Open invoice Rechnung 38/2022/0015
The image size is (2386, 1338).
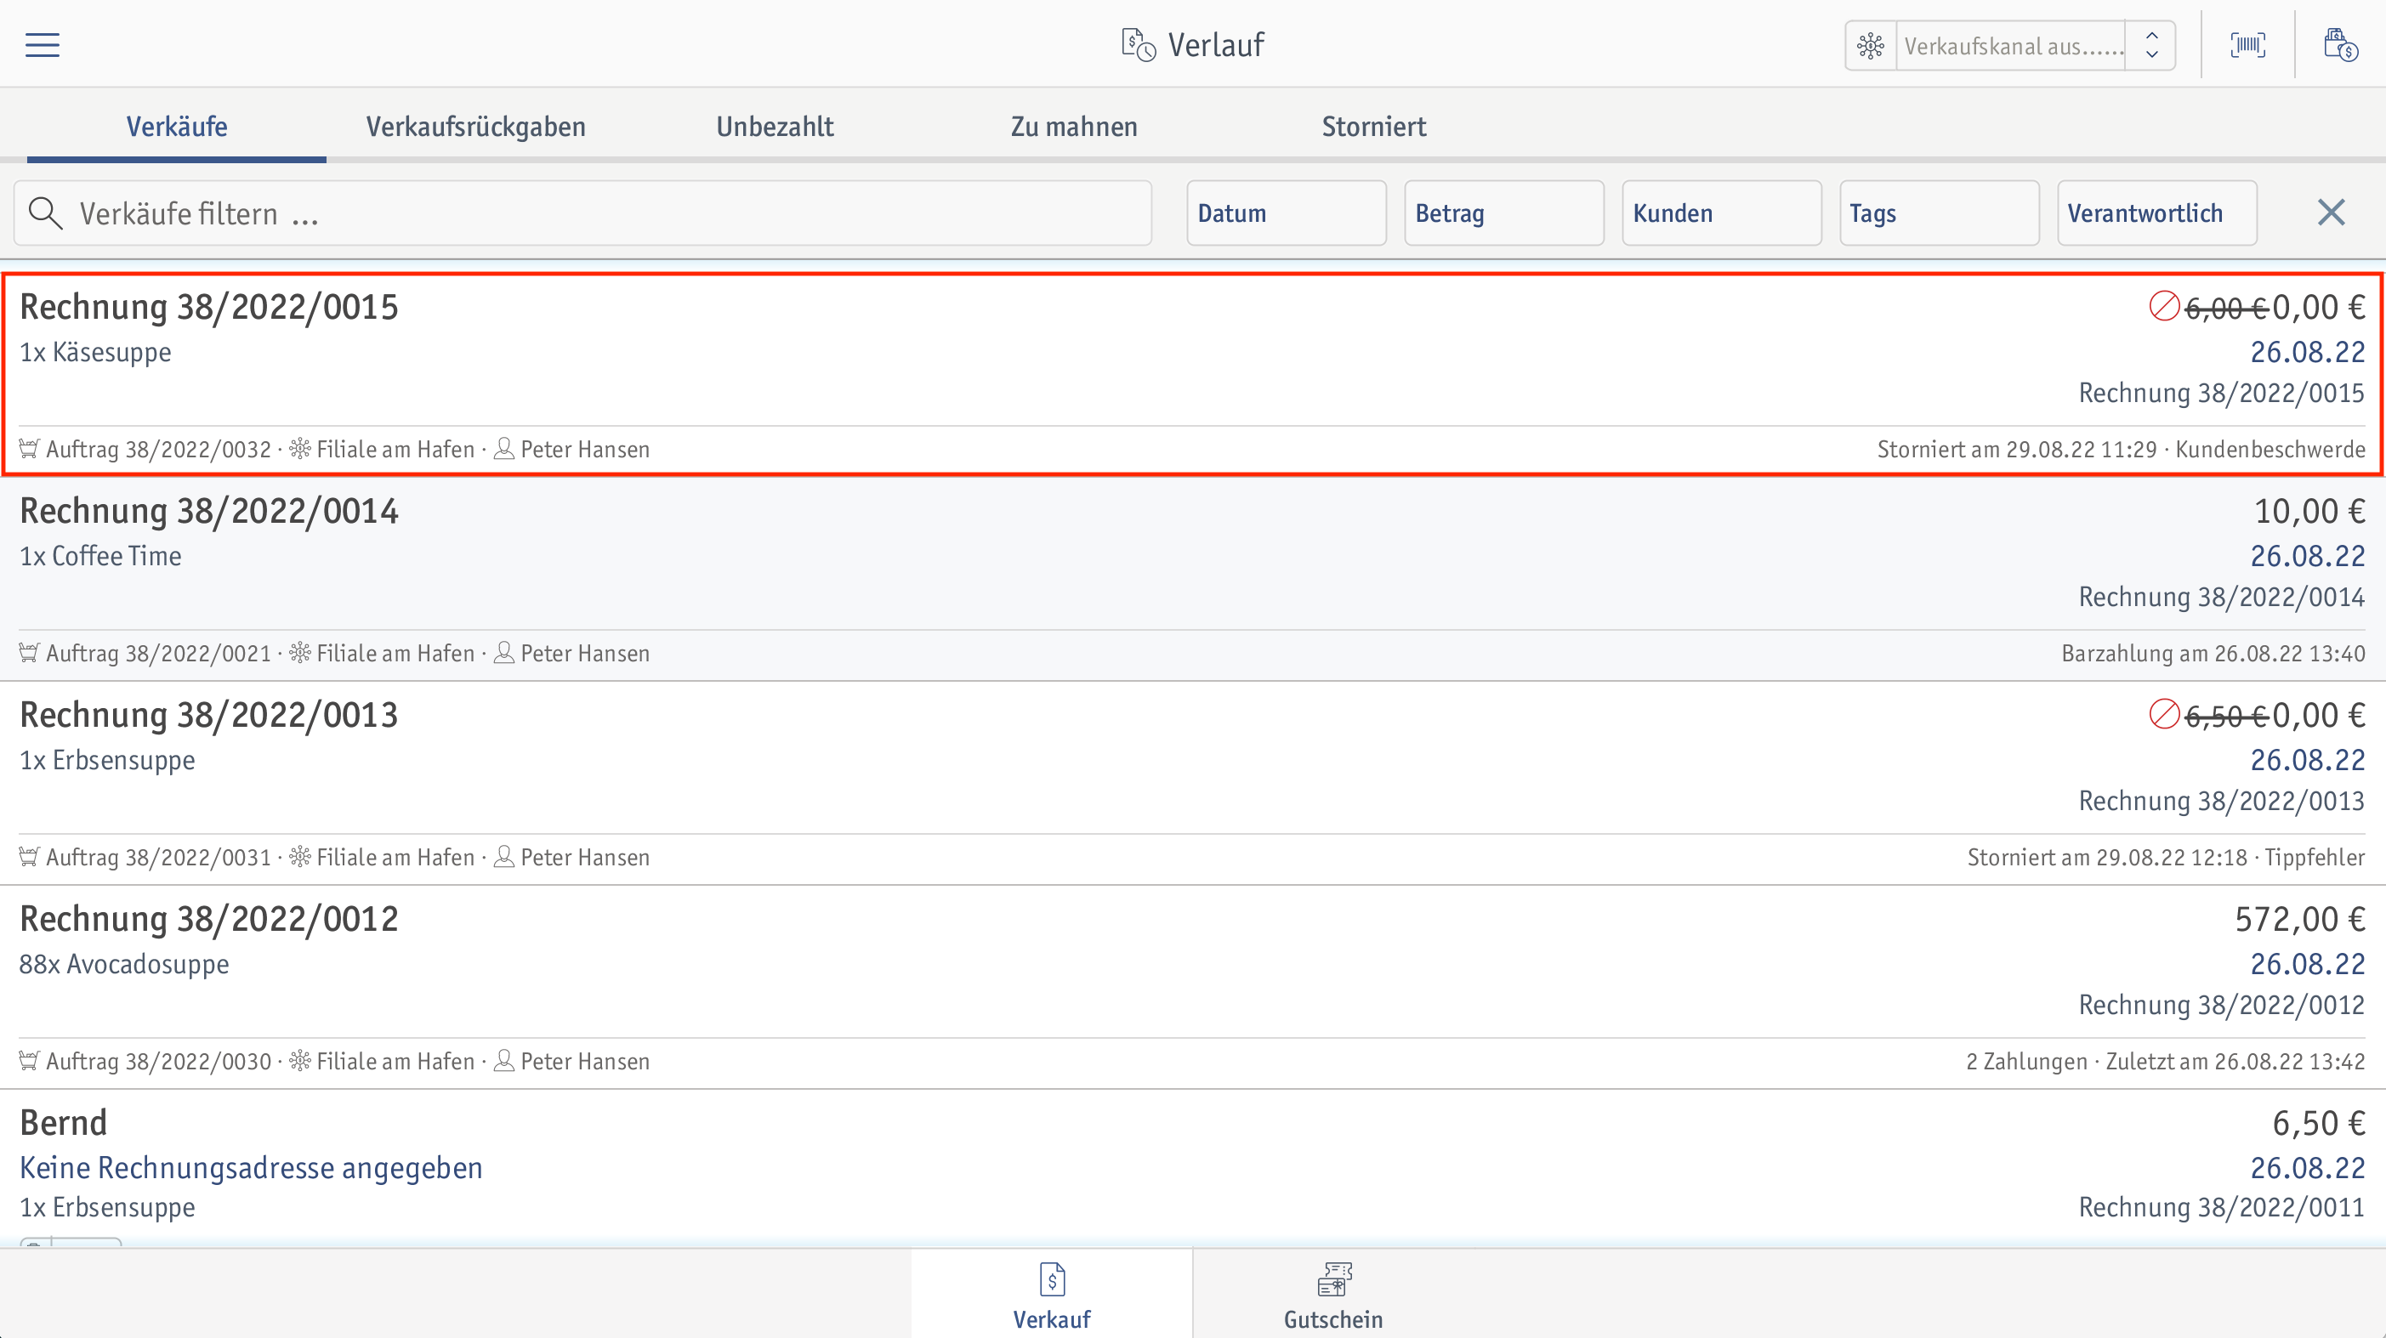point(1193,375)
